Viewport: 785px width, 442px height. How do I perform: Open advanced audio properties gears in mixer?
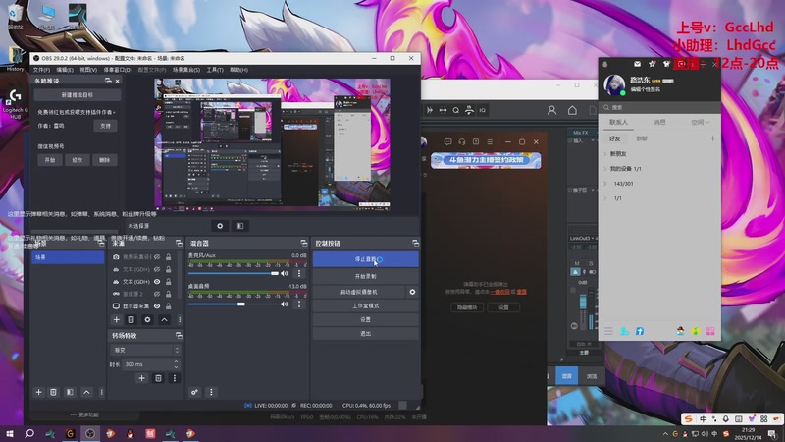click(x=194, y=392)
